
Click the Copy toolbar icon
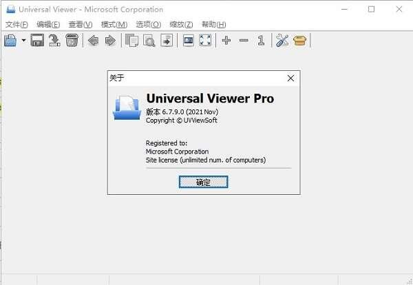(132, 41)
